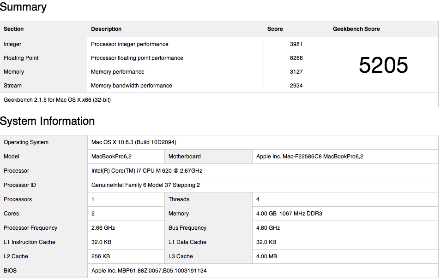Viewport: 441px width, 279px height.
Task: Click the Geekbench Score 5205 number
Action: pos(383,65)
